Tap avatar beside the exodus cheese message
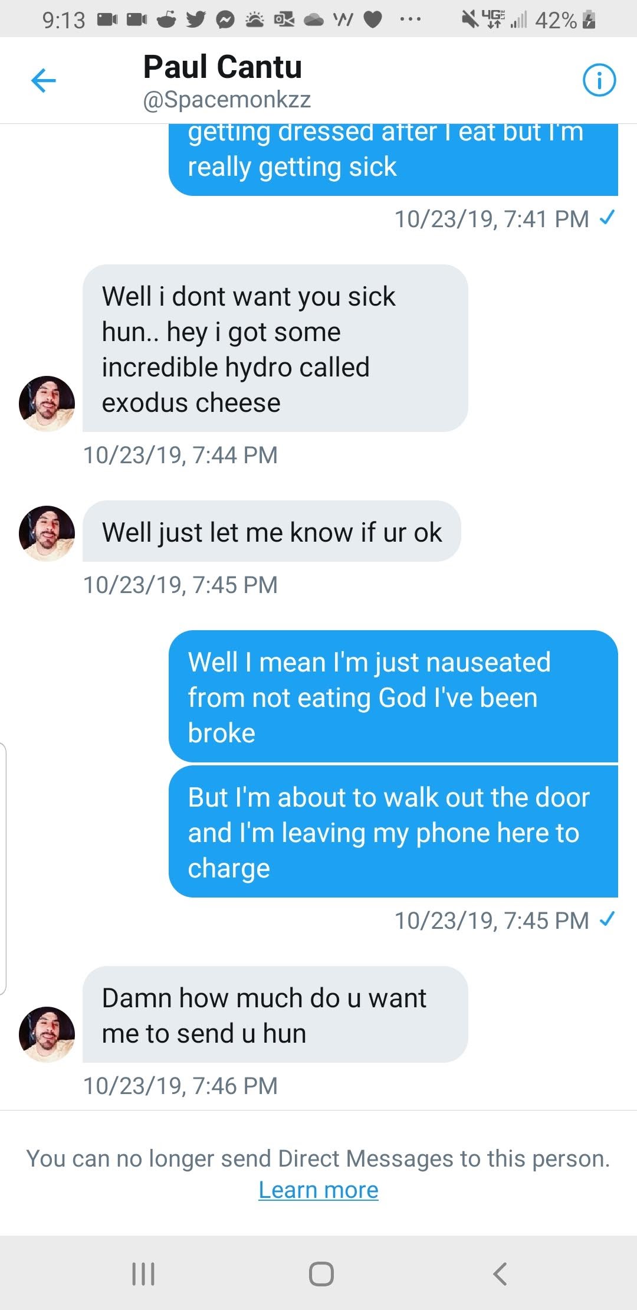Viewport: 637px width, 1310px height. 47,404
